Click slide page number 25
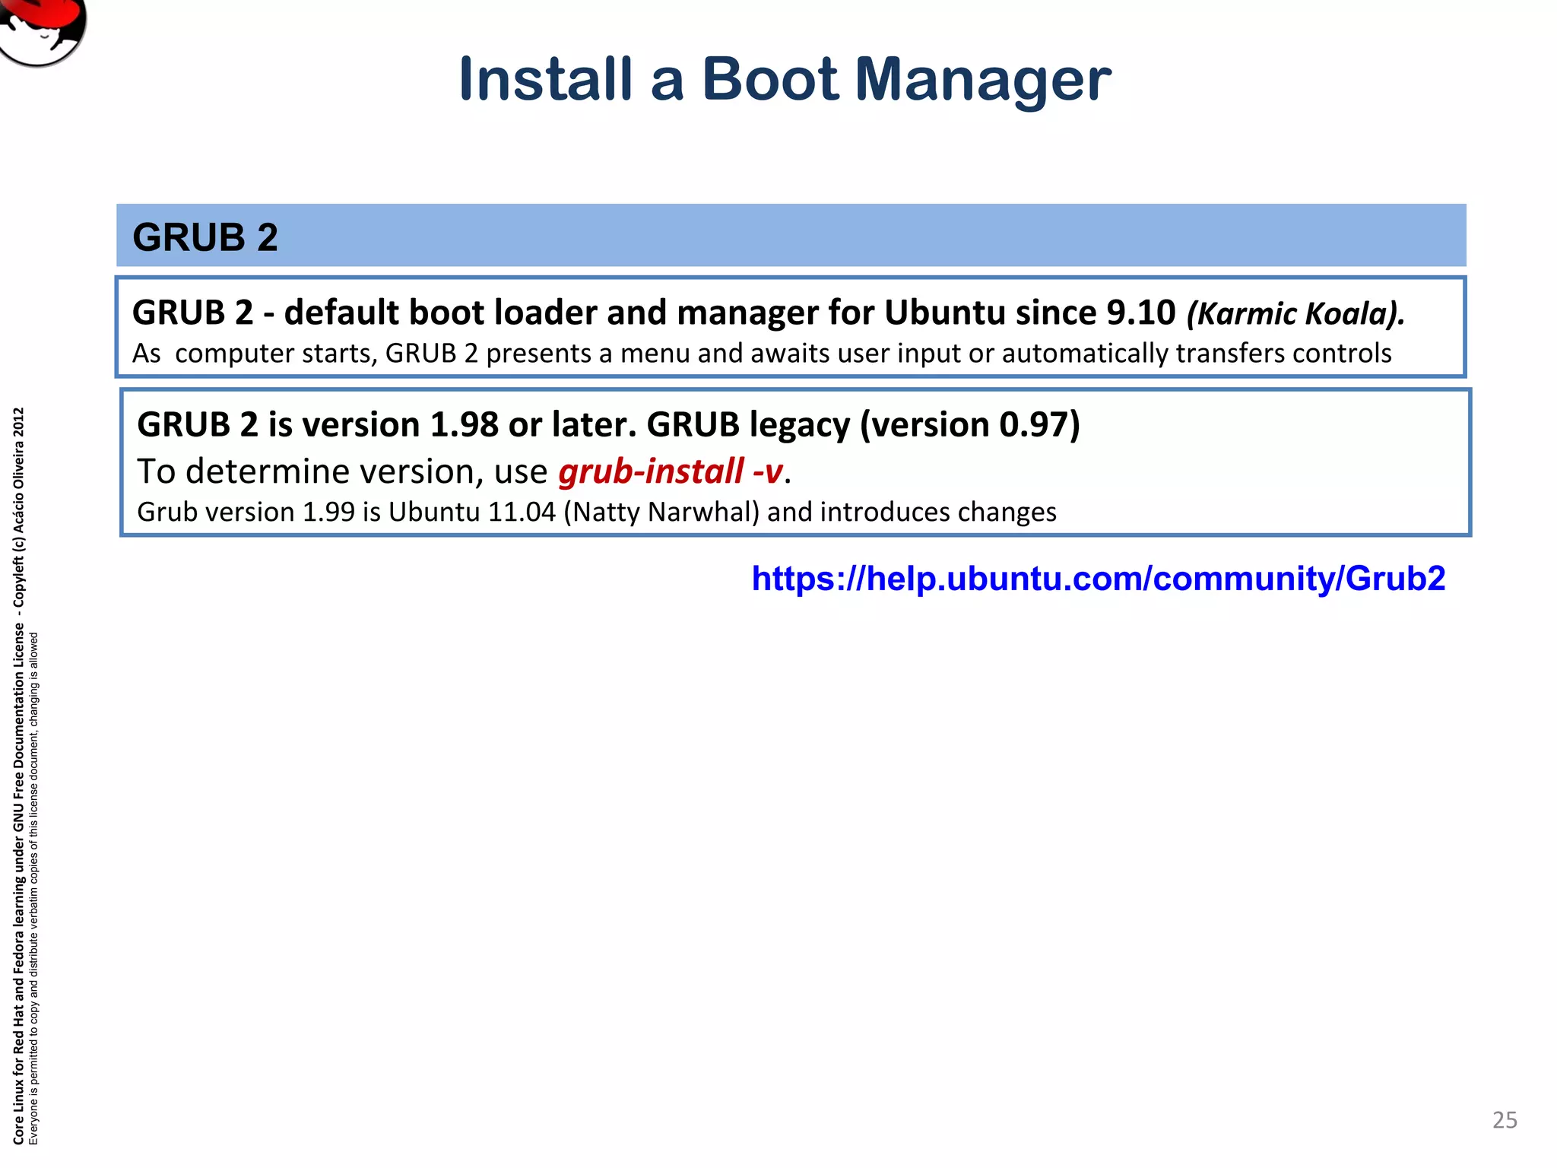 tap(1505, 1120)
